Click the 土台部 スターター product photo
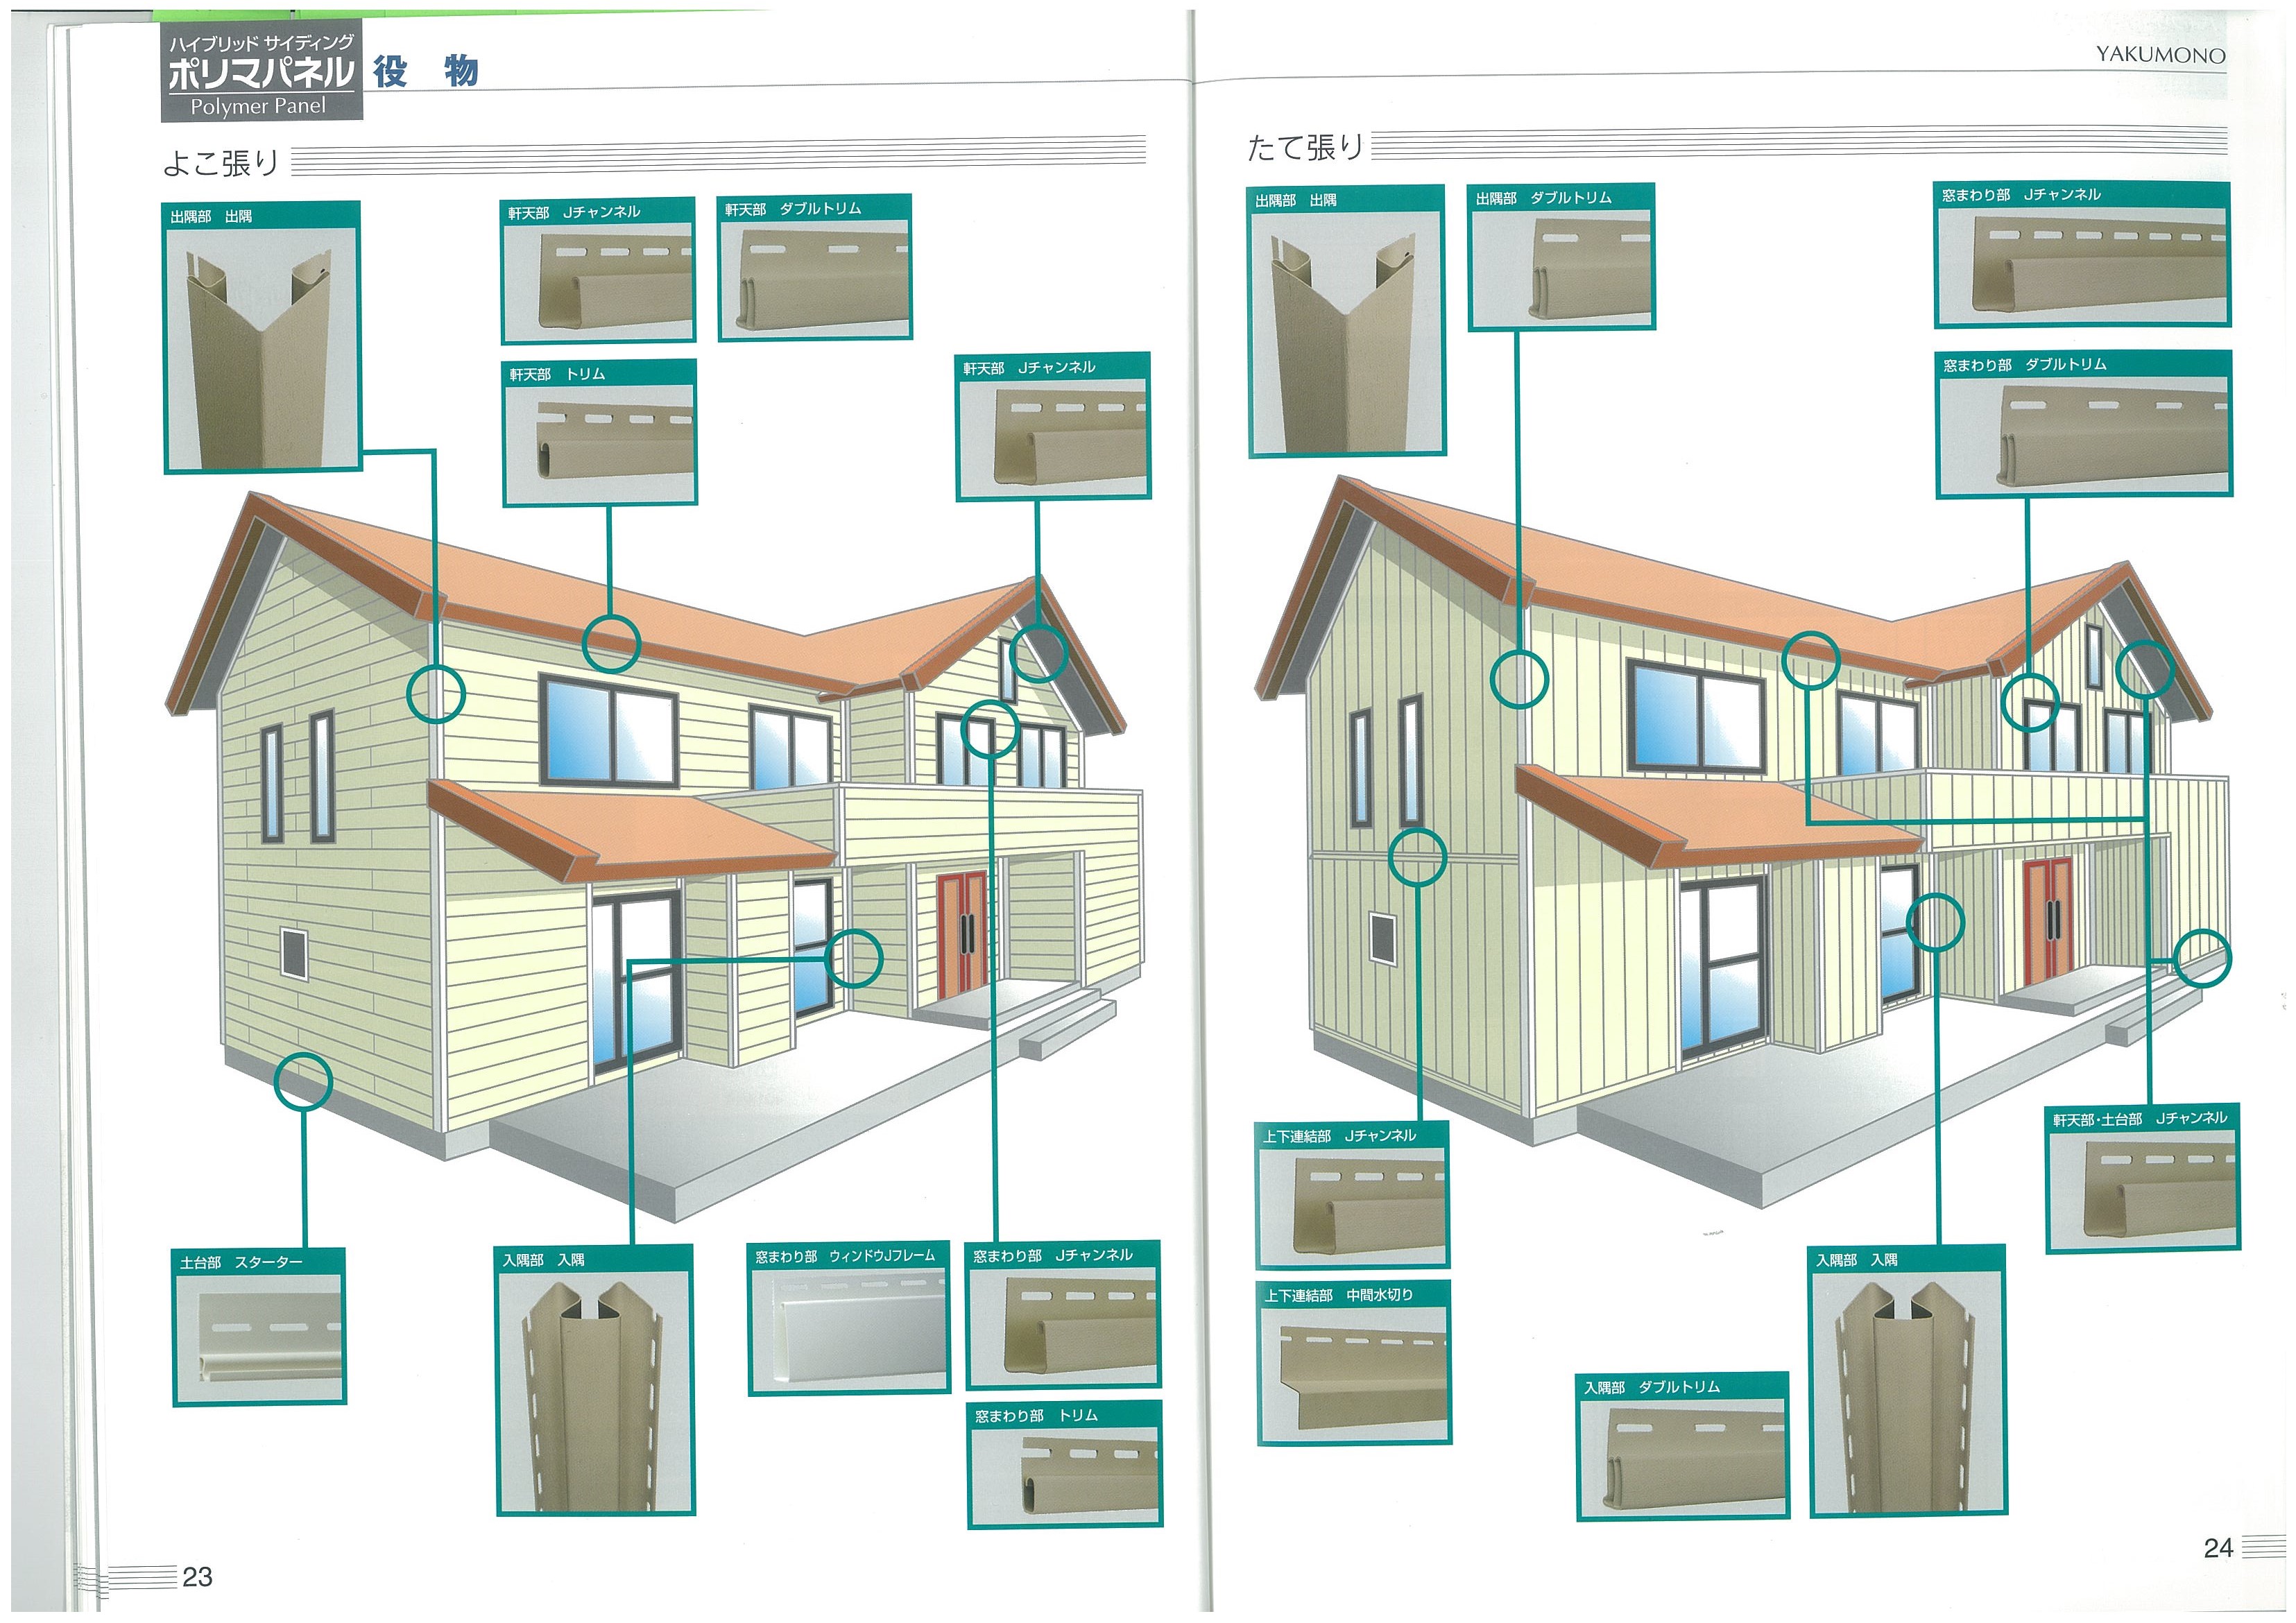Image resolution: width=2296 pixels, height=1623 pixels. click(x=259, y=1338)
